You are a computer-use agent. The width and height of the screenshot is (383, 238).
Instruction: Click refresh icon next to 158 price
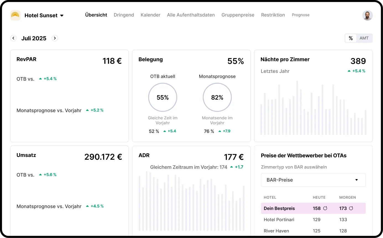pos(325,208)
